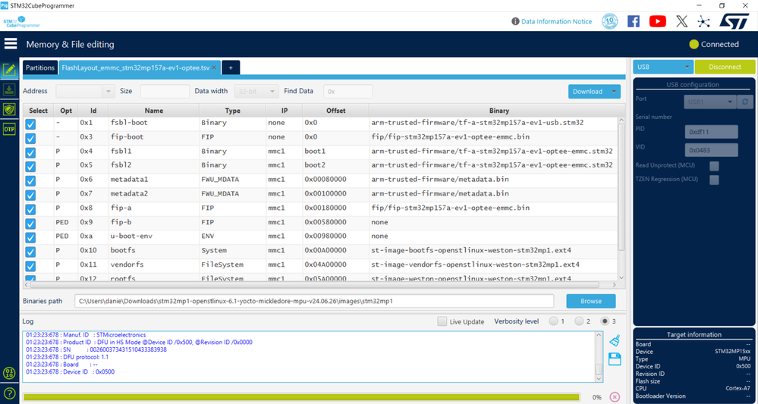Open the Data Information Notice link
Screen dimensions: 758x404
click(x=556, y=22)
